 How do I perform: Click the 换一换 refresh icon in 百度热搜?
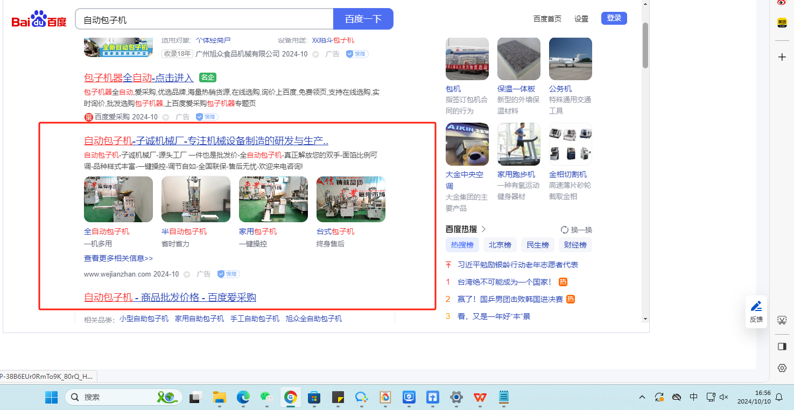[x=565, y=230]
